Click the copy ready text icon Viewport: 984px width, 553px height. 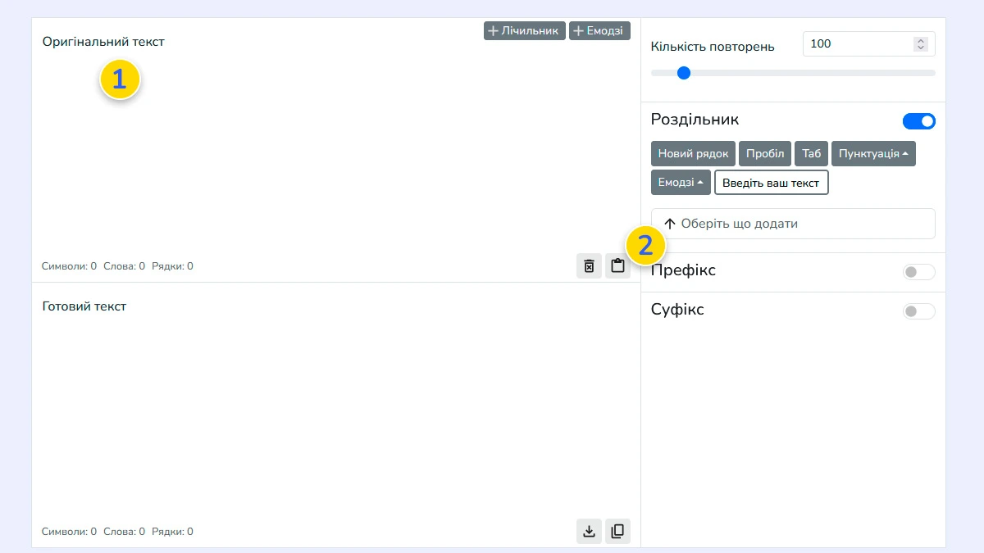click(x=617, y=531)
